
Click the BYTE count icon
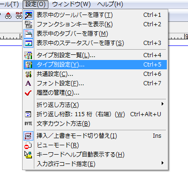tap(28, 124)
